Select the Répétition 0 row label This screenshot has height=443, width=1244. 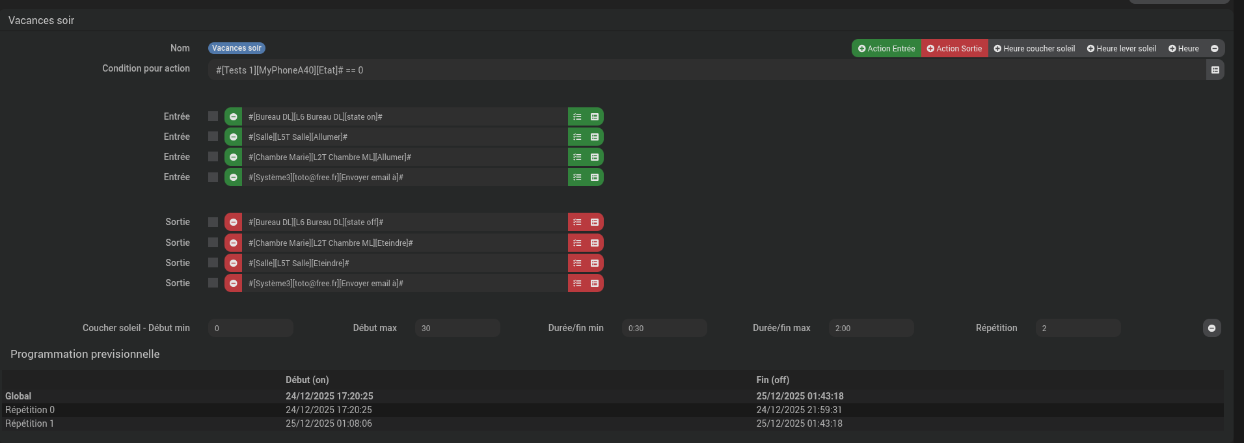click(x=30, y=410)
